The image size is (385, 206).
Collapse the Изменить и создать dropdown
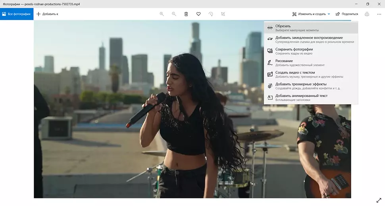pyautogui.click(x=311, y=14)
